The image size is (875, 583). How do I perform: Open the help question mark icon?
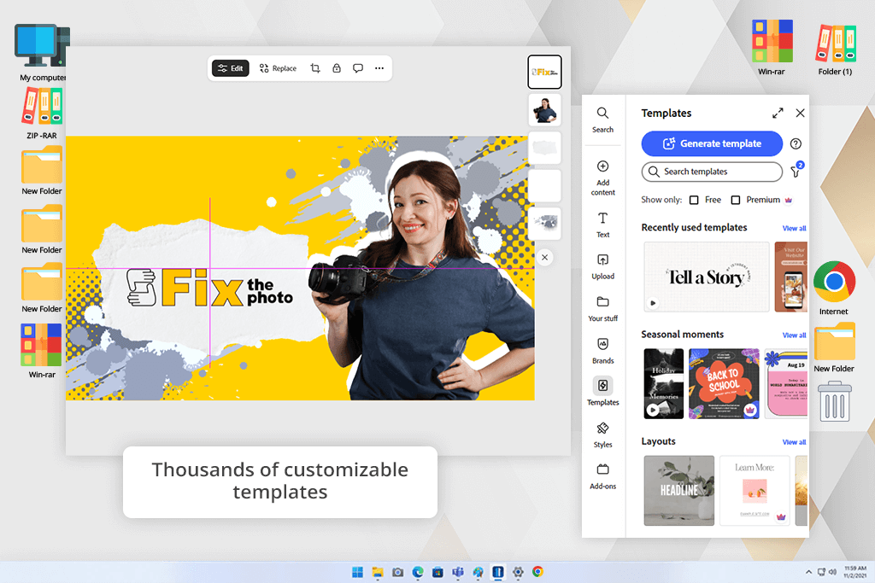[x=796, y=143]
